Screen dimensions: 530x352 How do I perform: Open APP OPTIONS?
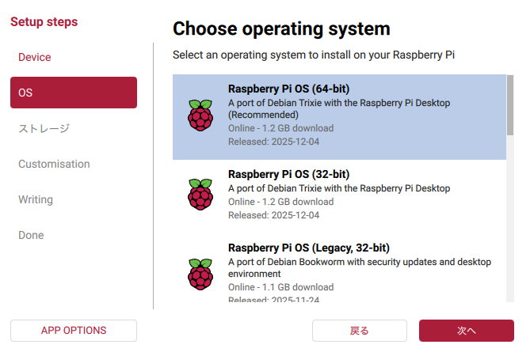click(74, 331)
